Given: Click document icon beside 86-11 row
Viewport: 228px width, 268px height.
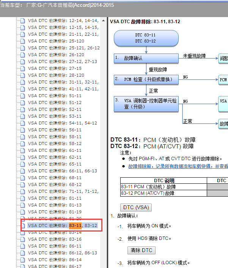Looking at the screenshot, I should click(22, 246).
